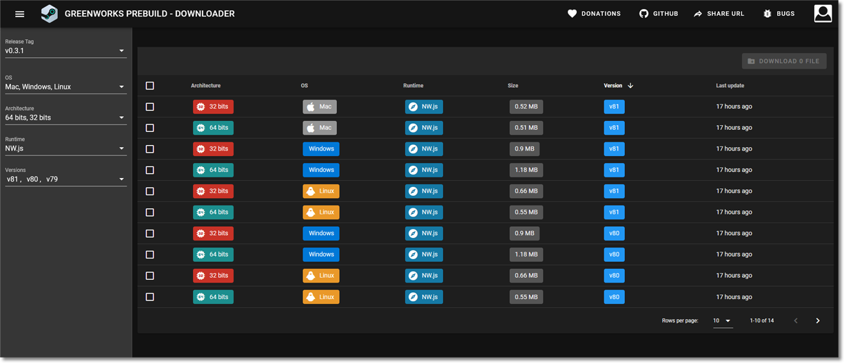Click the Share URL button

tap(719, 14)
